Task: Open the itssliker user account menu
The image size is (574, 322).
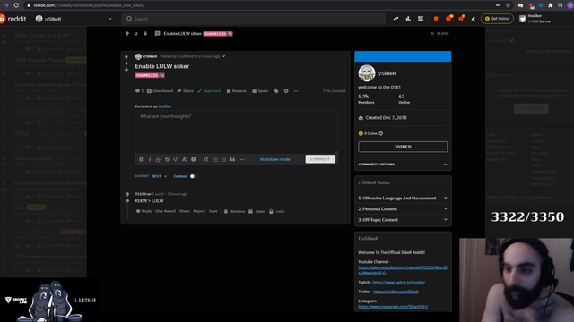Action: (x=536, y=19)
